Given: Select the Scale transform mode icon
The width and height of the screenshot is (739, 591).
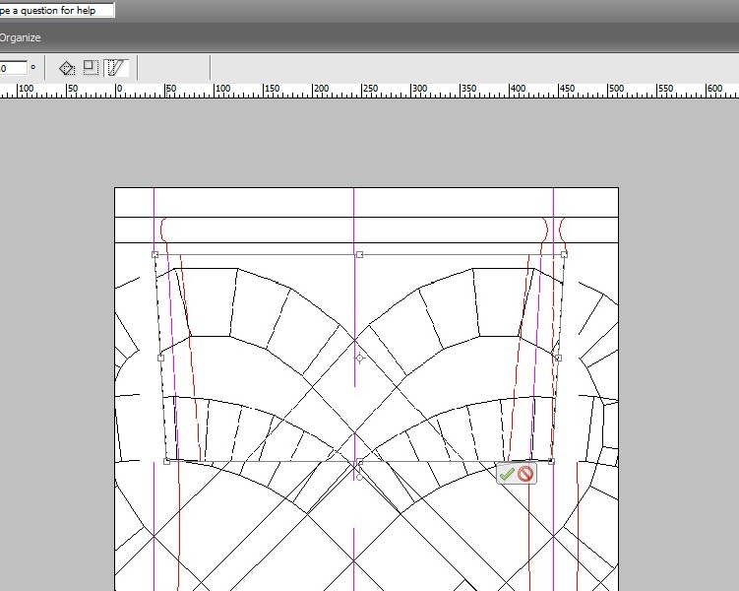Looking at the screenshot, I should pos(91,68).
